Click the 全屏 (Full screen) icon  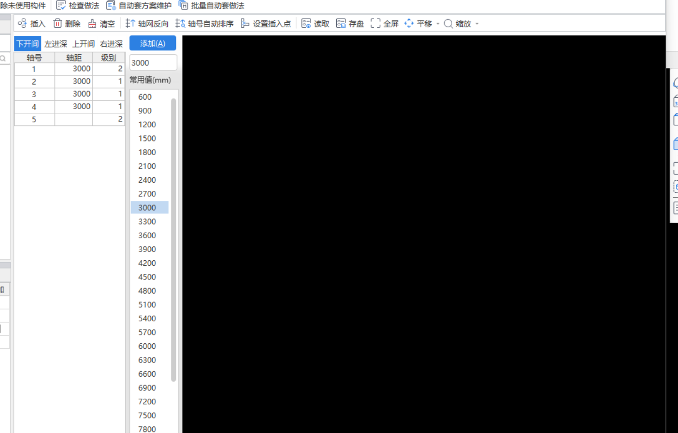tap(376, 24)
